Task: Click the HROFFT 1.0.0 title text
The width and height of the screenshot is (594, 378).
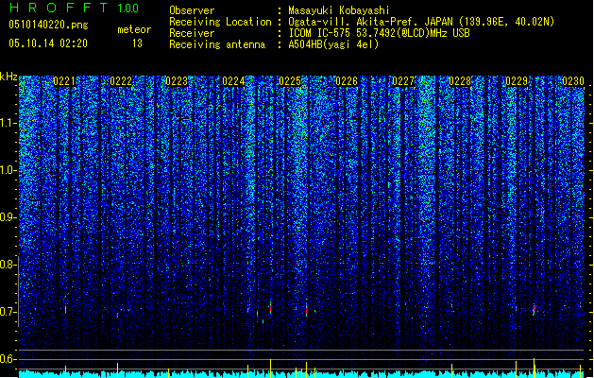Action: click(x=74, y=8)
